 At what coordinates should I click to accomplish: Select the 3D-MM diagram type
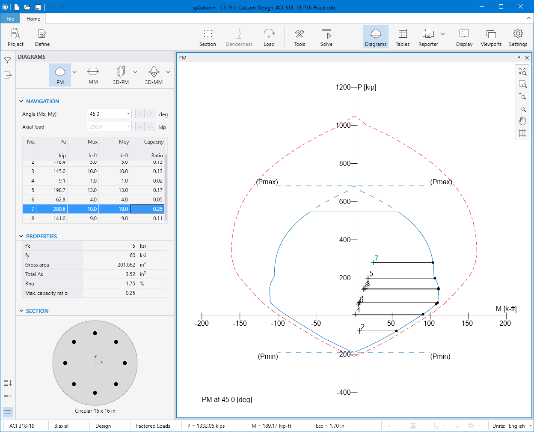coord(154,75)
